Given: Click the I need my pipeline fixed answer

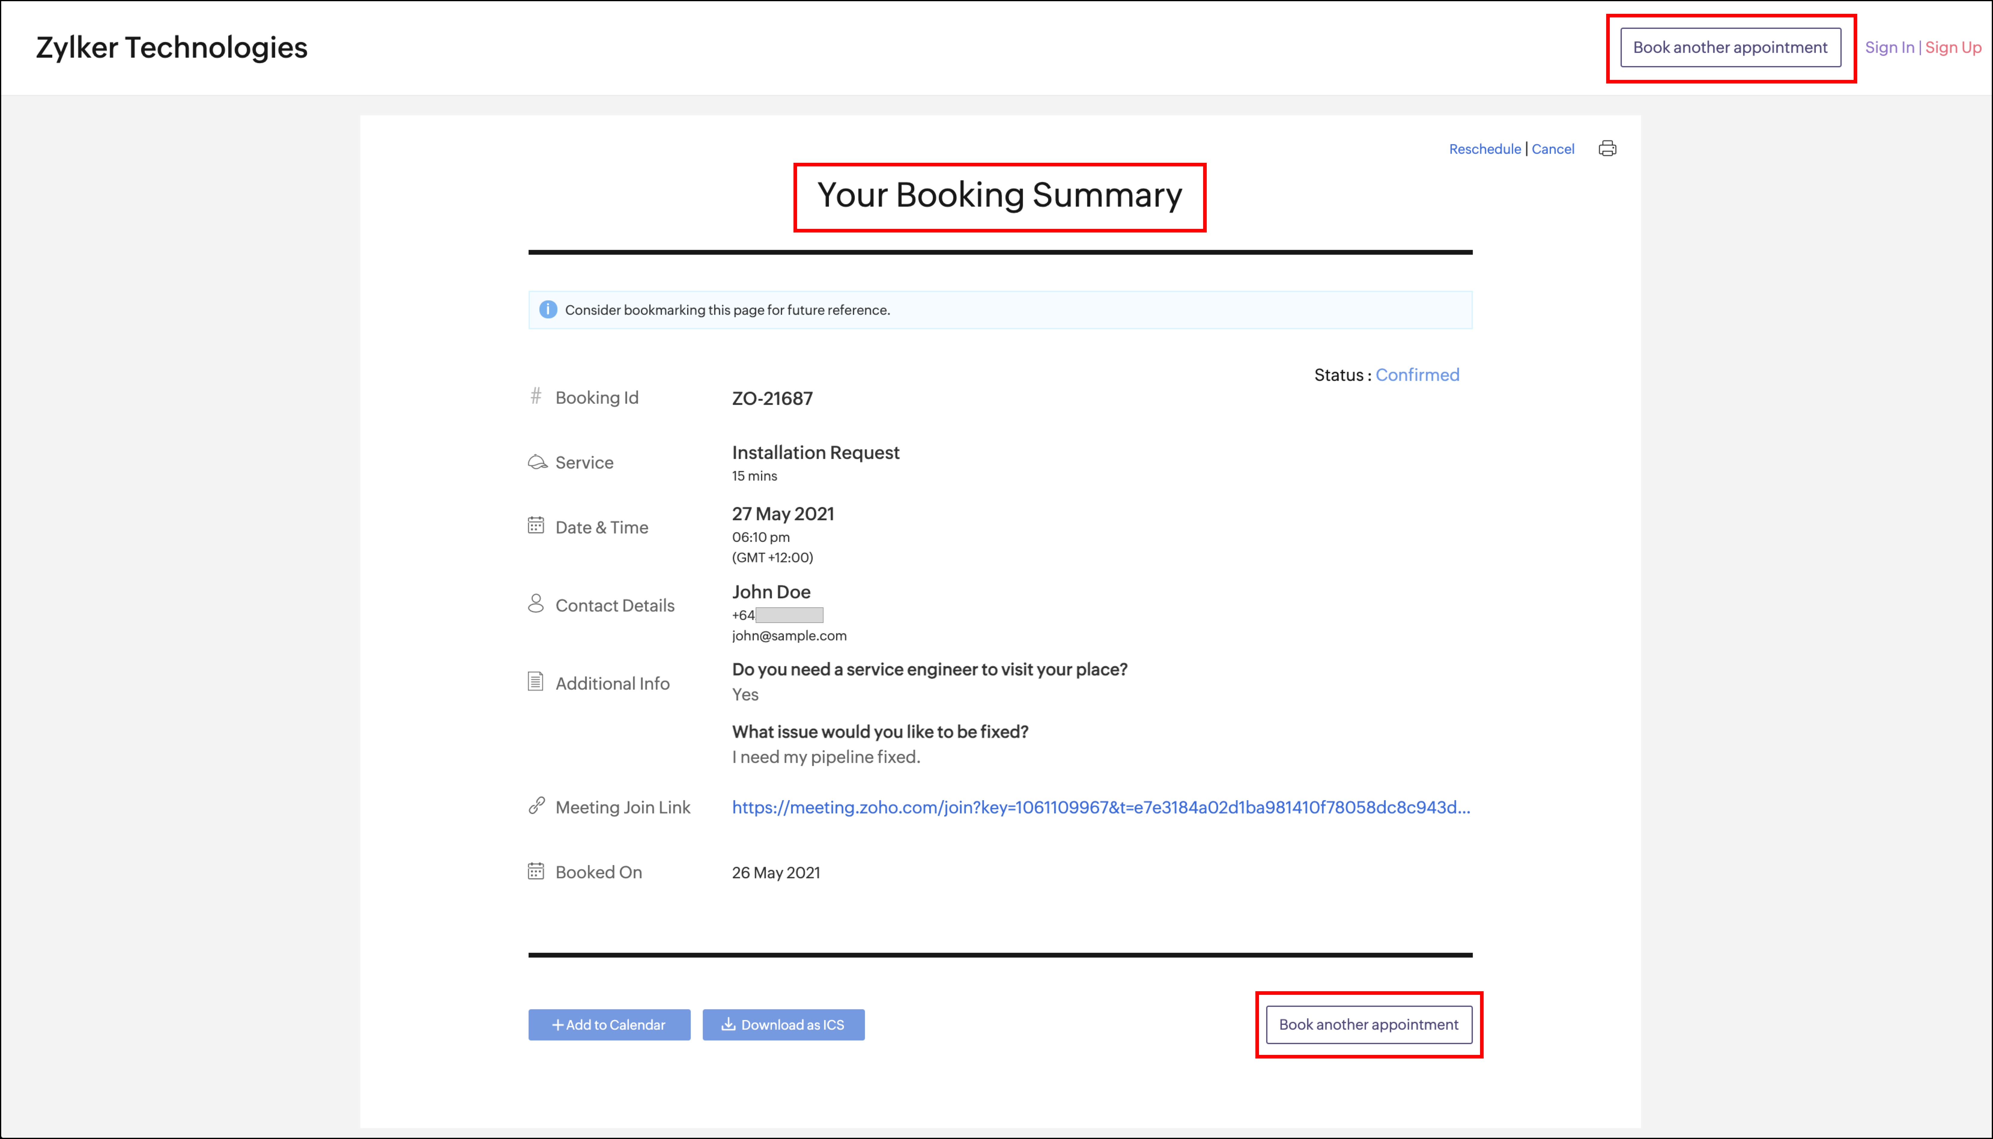Looking at the screenshot, I should [826, 757].
